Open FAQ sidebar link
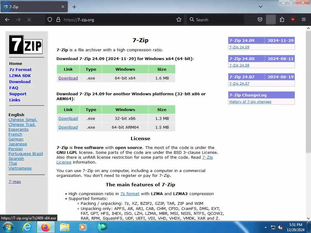The height and width of the screenshot is (233, 311). (14, 88)
